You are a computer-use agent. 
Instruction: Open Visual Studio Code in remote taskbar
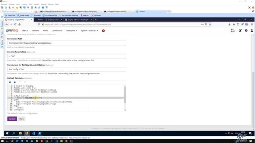click(x=33, y=133)
